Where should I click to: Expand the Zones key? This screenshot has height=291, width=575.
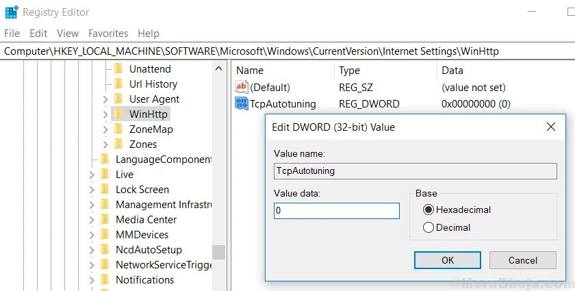coord(105,144)
